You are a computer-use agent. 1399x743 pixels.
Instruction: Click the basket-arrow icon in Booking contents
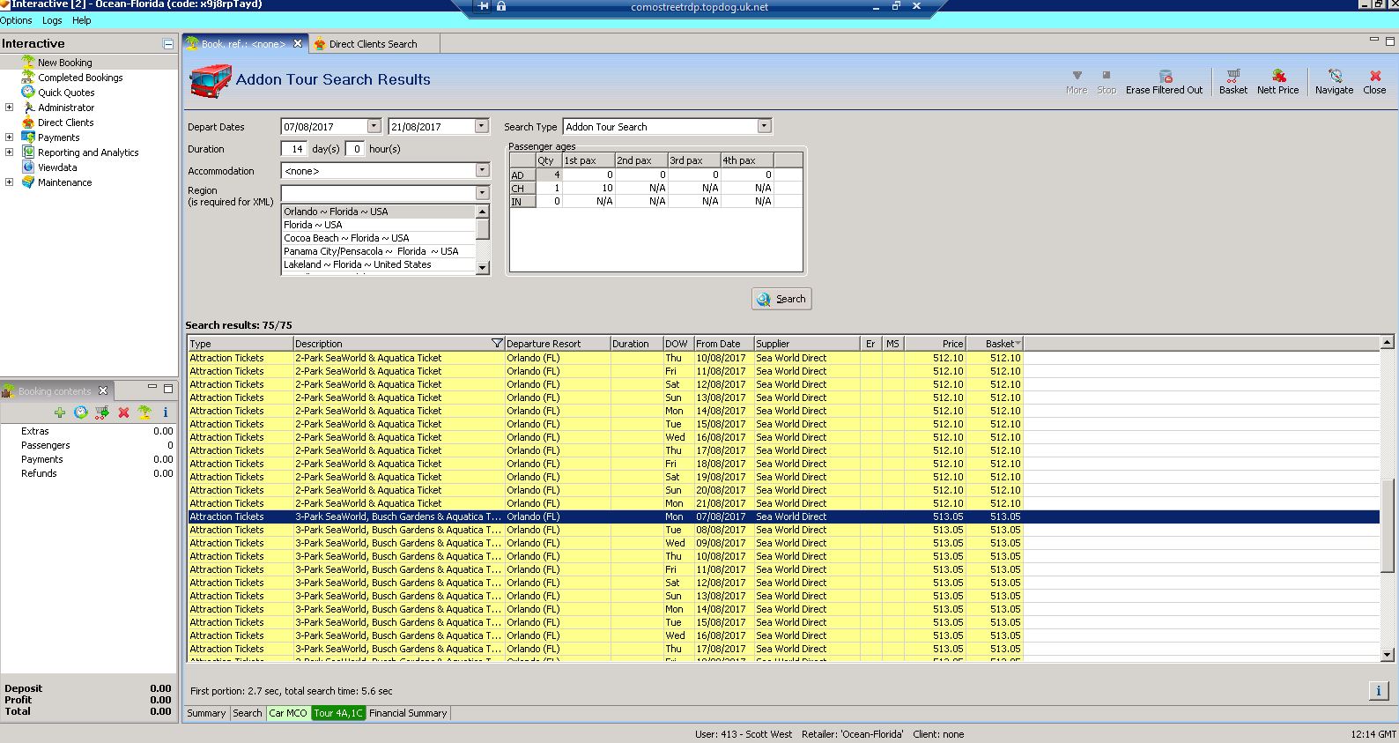point(102,412)
